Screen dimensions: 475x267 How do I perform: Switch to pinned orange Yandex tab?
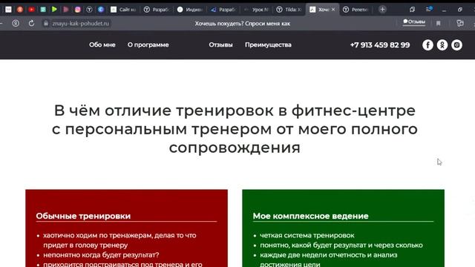[20, 10]
